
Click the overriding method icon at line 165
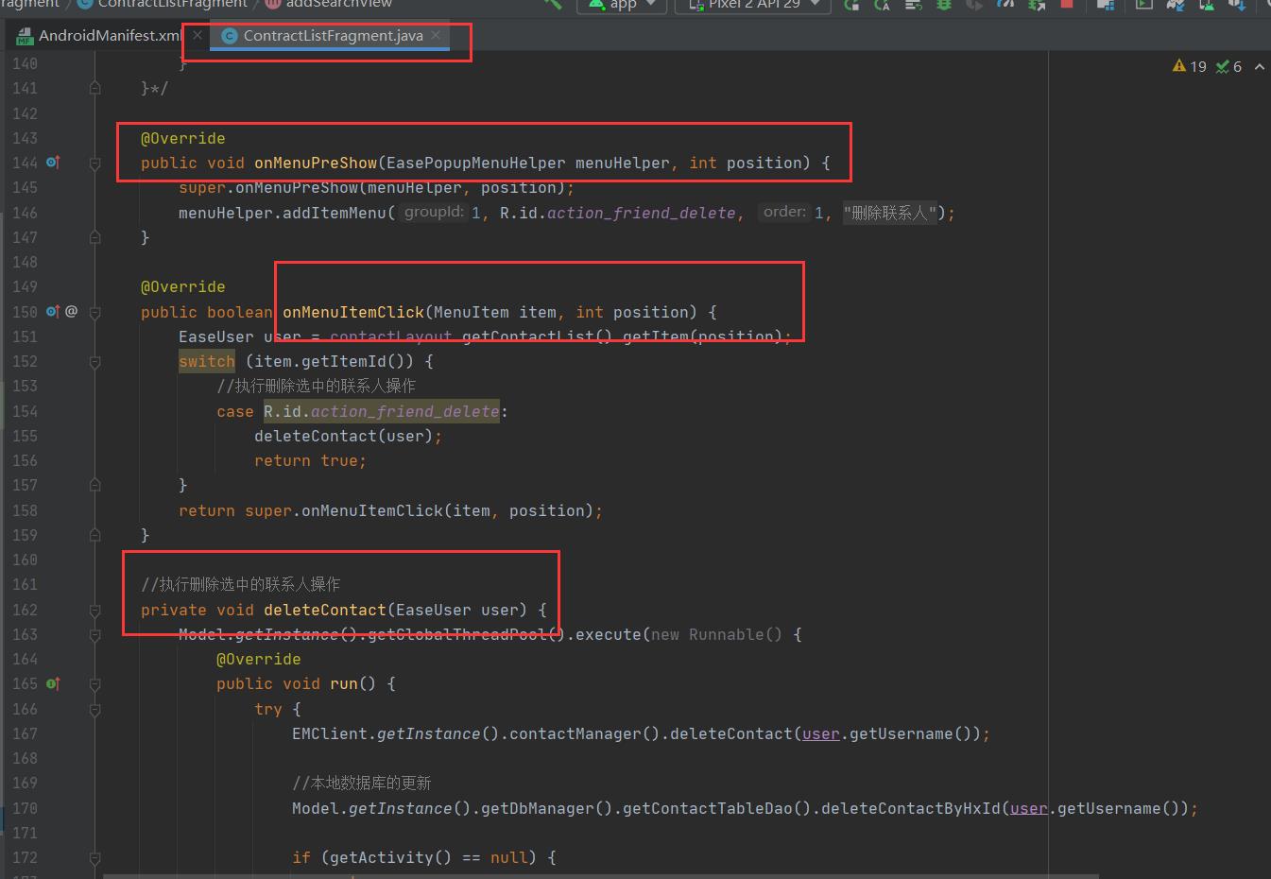53,683
